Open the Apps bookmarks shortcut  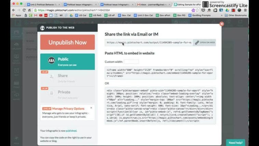(16, 15)
